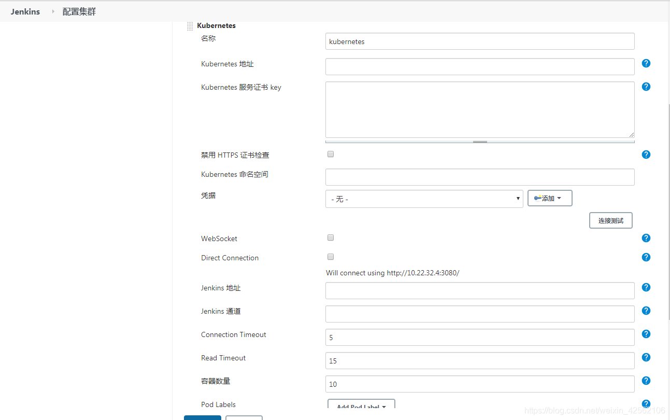This screenshot has width=670, height=420.
Task: Open the 添加 credentials dropdown button
Action: pyautogui.click(x=549, y=199)
